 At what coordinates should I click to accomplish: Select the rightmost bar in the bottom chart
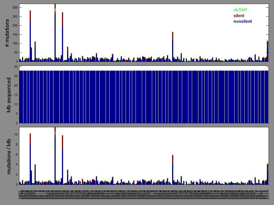point(267,174)
